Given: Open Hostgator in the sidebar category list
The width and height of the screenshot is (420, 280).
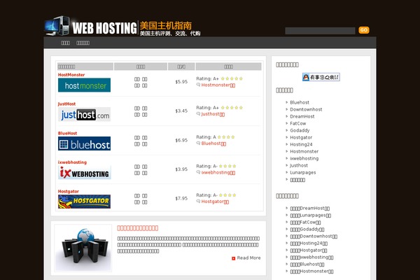Looking at the screenshot, I should click(301, 137).
